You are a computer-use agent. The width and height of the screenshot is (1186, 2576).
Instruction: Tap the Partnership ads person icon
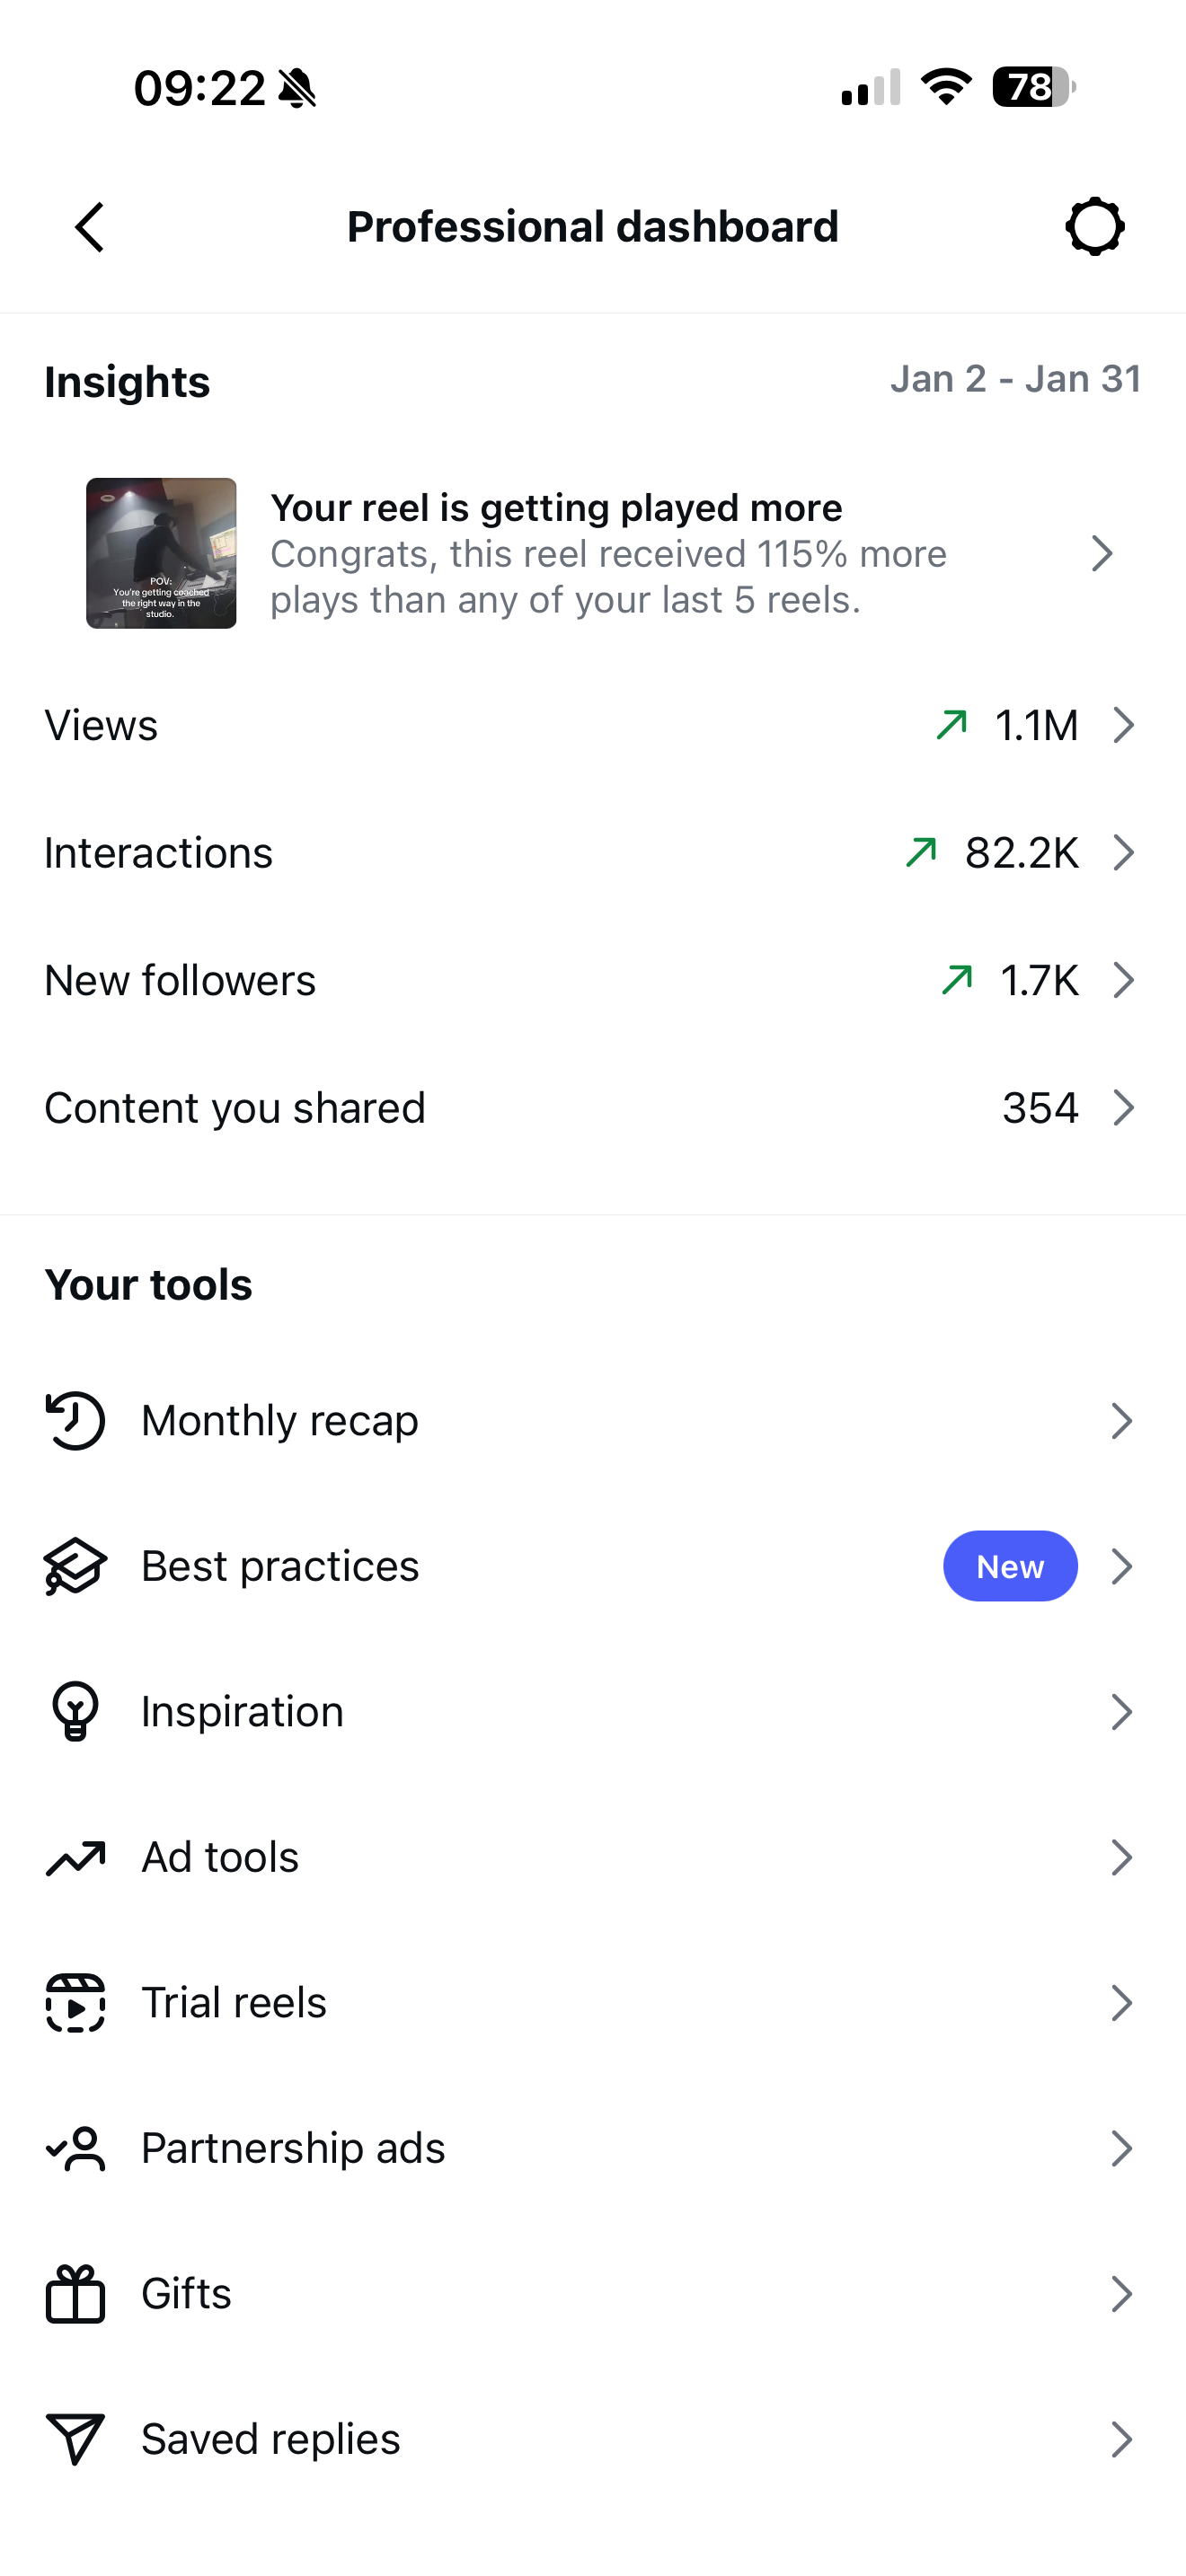click(75, 2148)
